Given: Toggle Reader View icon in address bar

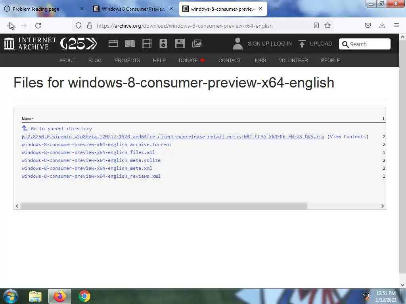Looking at the screenshot, I should click(x=316, y=25).
